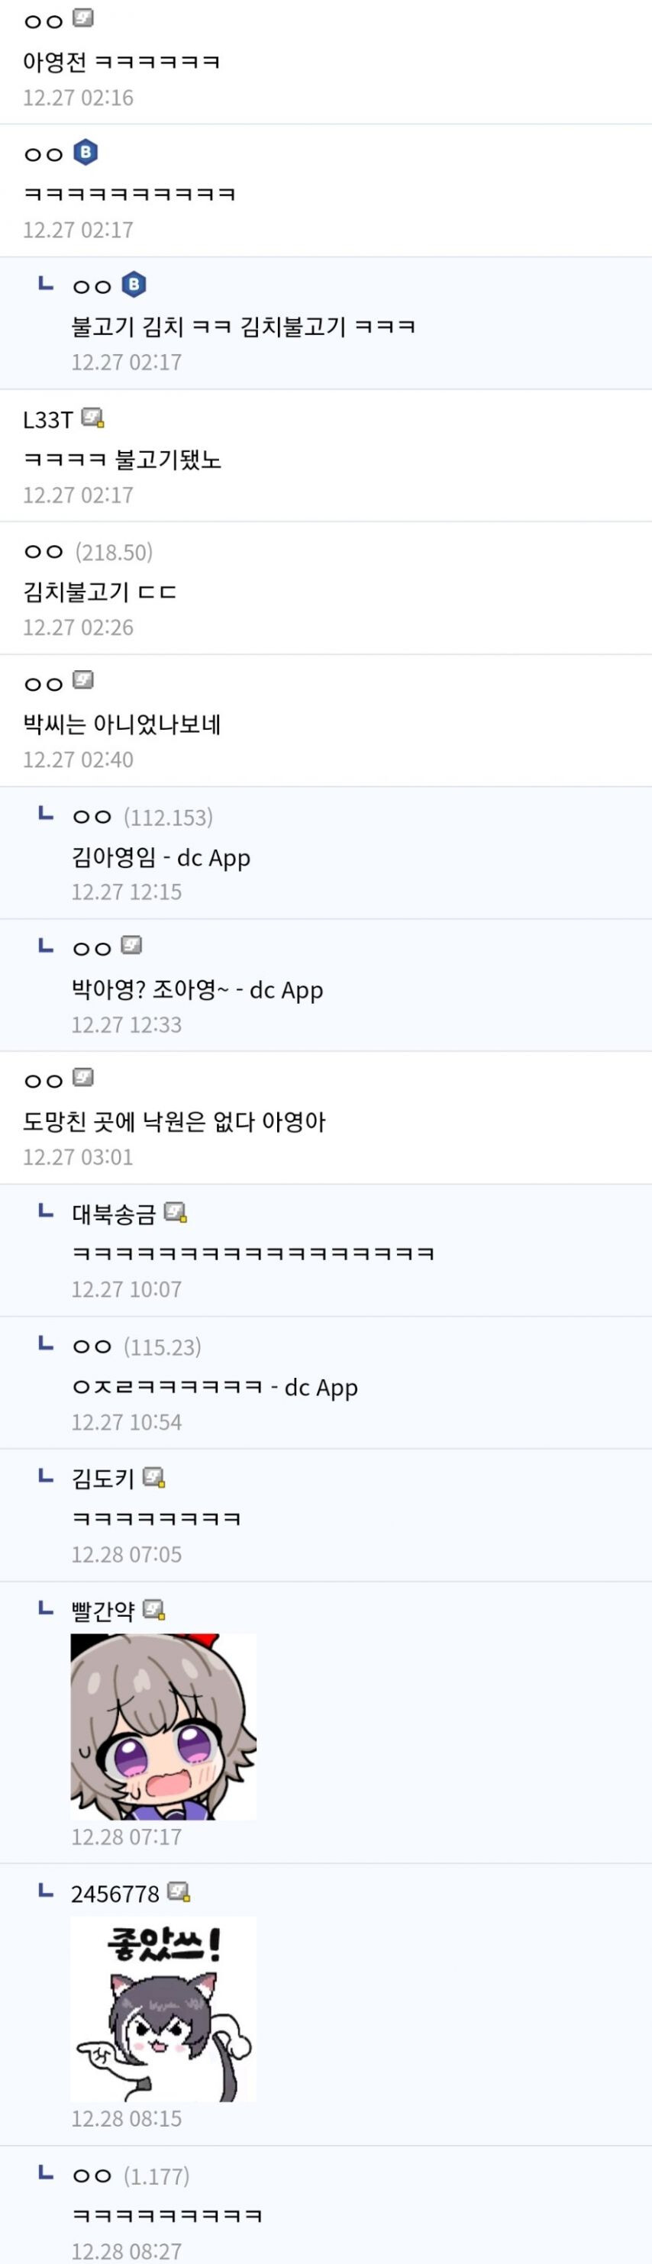652x2264 pixels.
Task: Click the blue B badge on the 불고기 김치 reply
Action: (134, 285)
